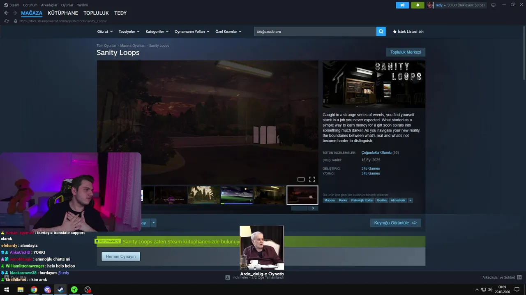Switch to the KÜTÜPHANE tab
The height and width of the screenshot is (295, 526).
[x=63, y=13]
